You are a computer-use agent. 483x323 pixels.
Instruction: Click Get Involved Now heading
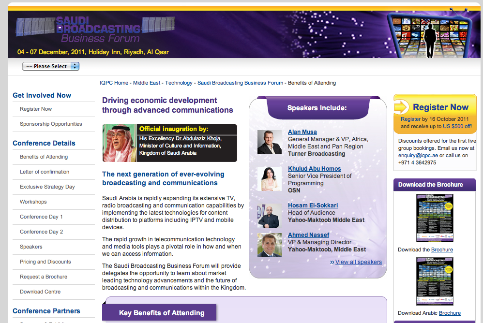coord(42,95)
